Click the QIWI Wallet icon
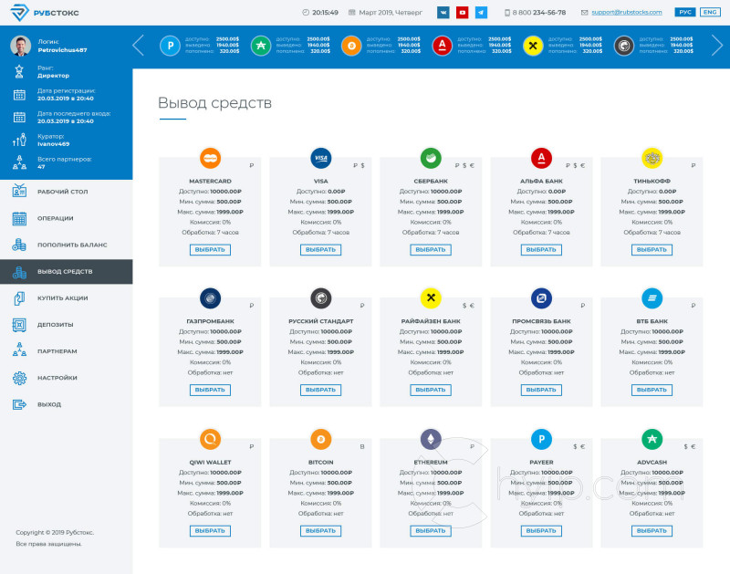Image resolution: width=730 pixels, height=574 pixels. coord(210,439)
